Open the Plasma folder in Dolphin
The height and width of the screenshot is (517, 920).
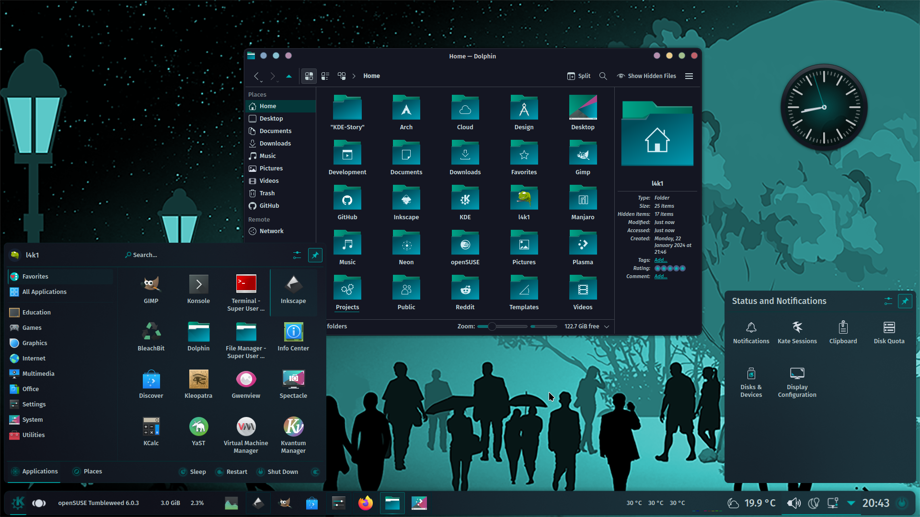point(583,247)
